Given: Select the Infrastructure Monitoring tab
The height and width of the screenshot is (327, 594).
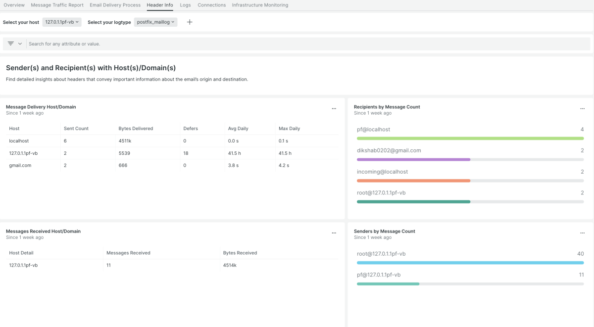Looking at the screenshot, I should (x=260, y=5).
